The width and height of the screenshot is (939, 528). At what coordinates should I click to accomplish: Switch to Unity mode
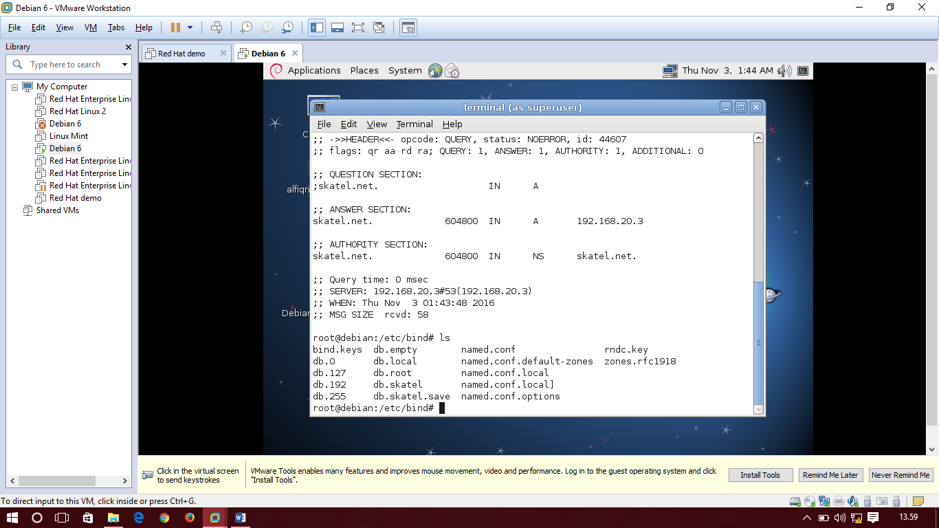pos(380,27)
